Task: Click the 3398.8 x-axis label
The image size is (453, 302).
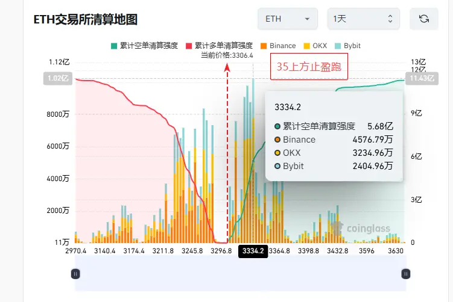Action: click(308, 251)
